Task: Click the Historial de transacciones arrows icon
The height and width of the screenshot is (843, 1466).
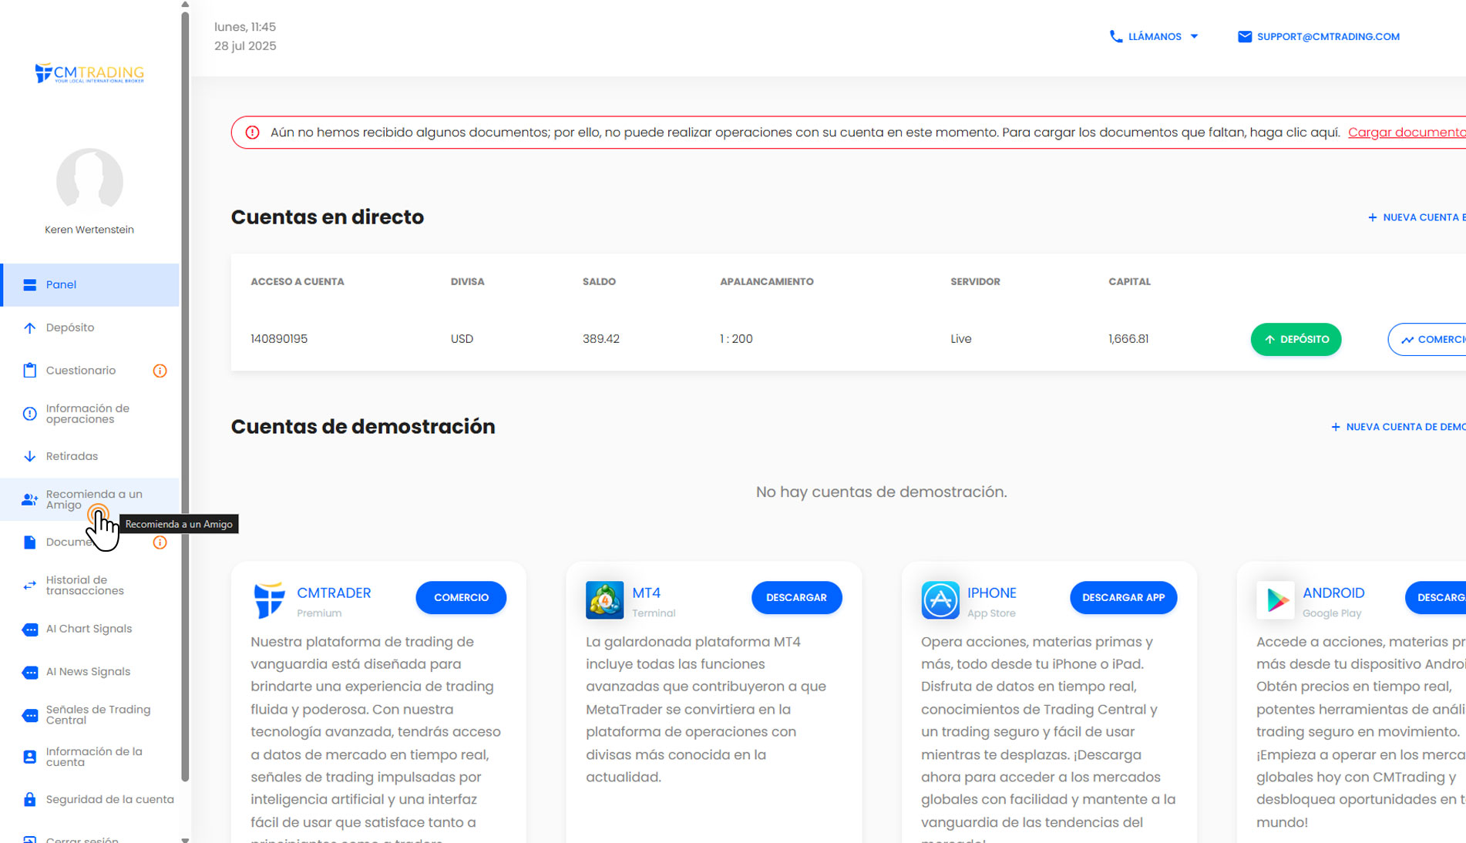Action: pos(30,586)
